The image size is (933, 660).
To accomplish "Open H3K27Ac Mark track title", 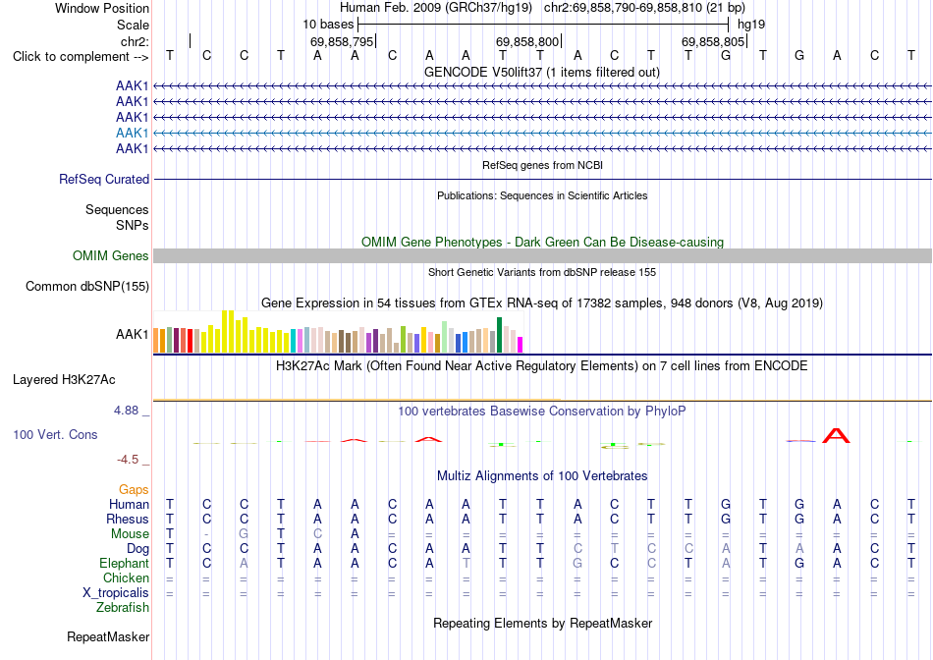I will coord(542,366).
